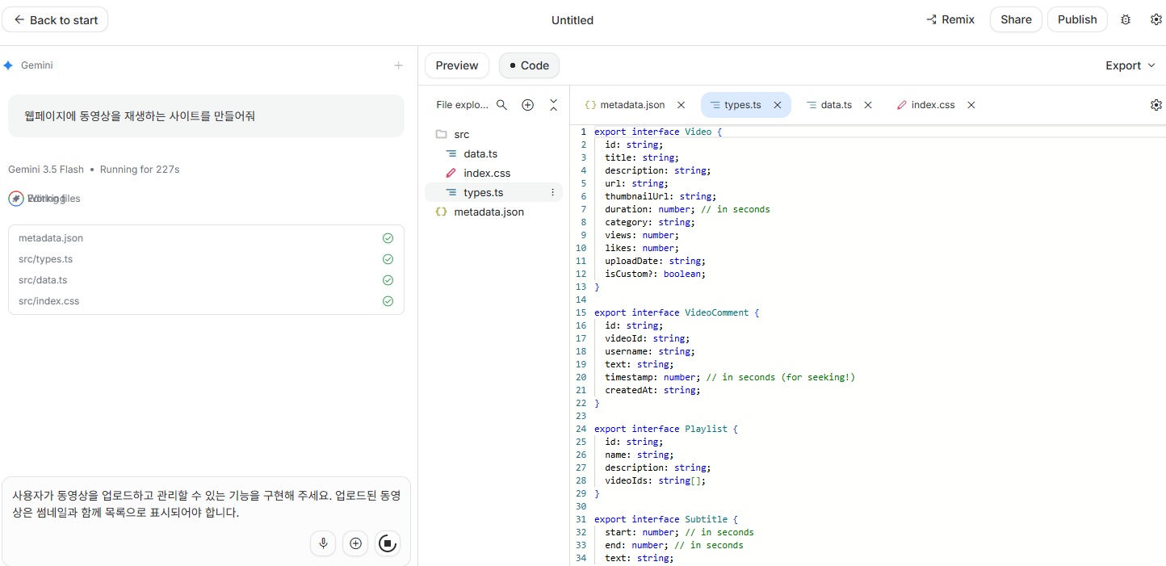Click the checkmark next to metadata.json
Screen dimensions: 1166x566
pyautogui.click(x=388, y=238)
